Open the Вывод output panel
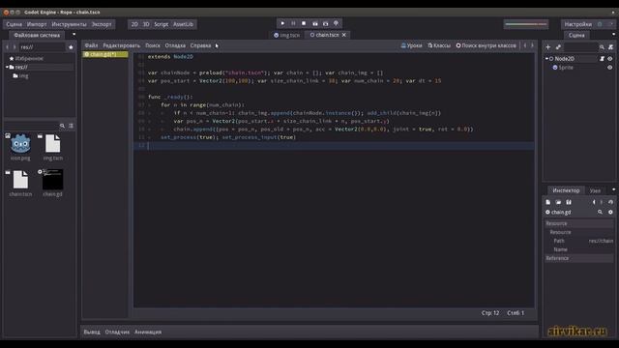Viewport: 619px width, 348px height. [92, 333]
